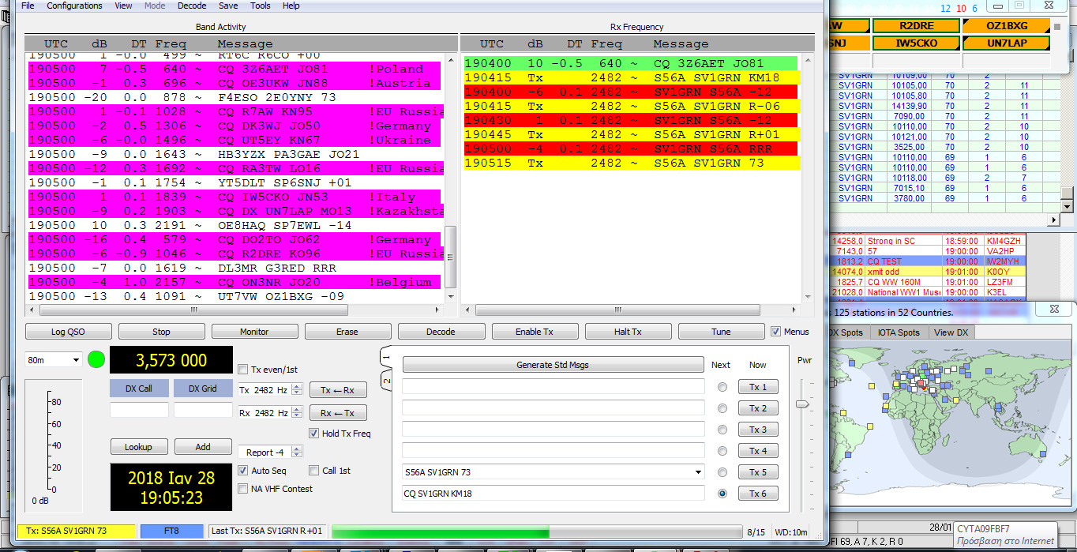Increment the Report value stepper
1077x552 pixels.
point(296,447)
